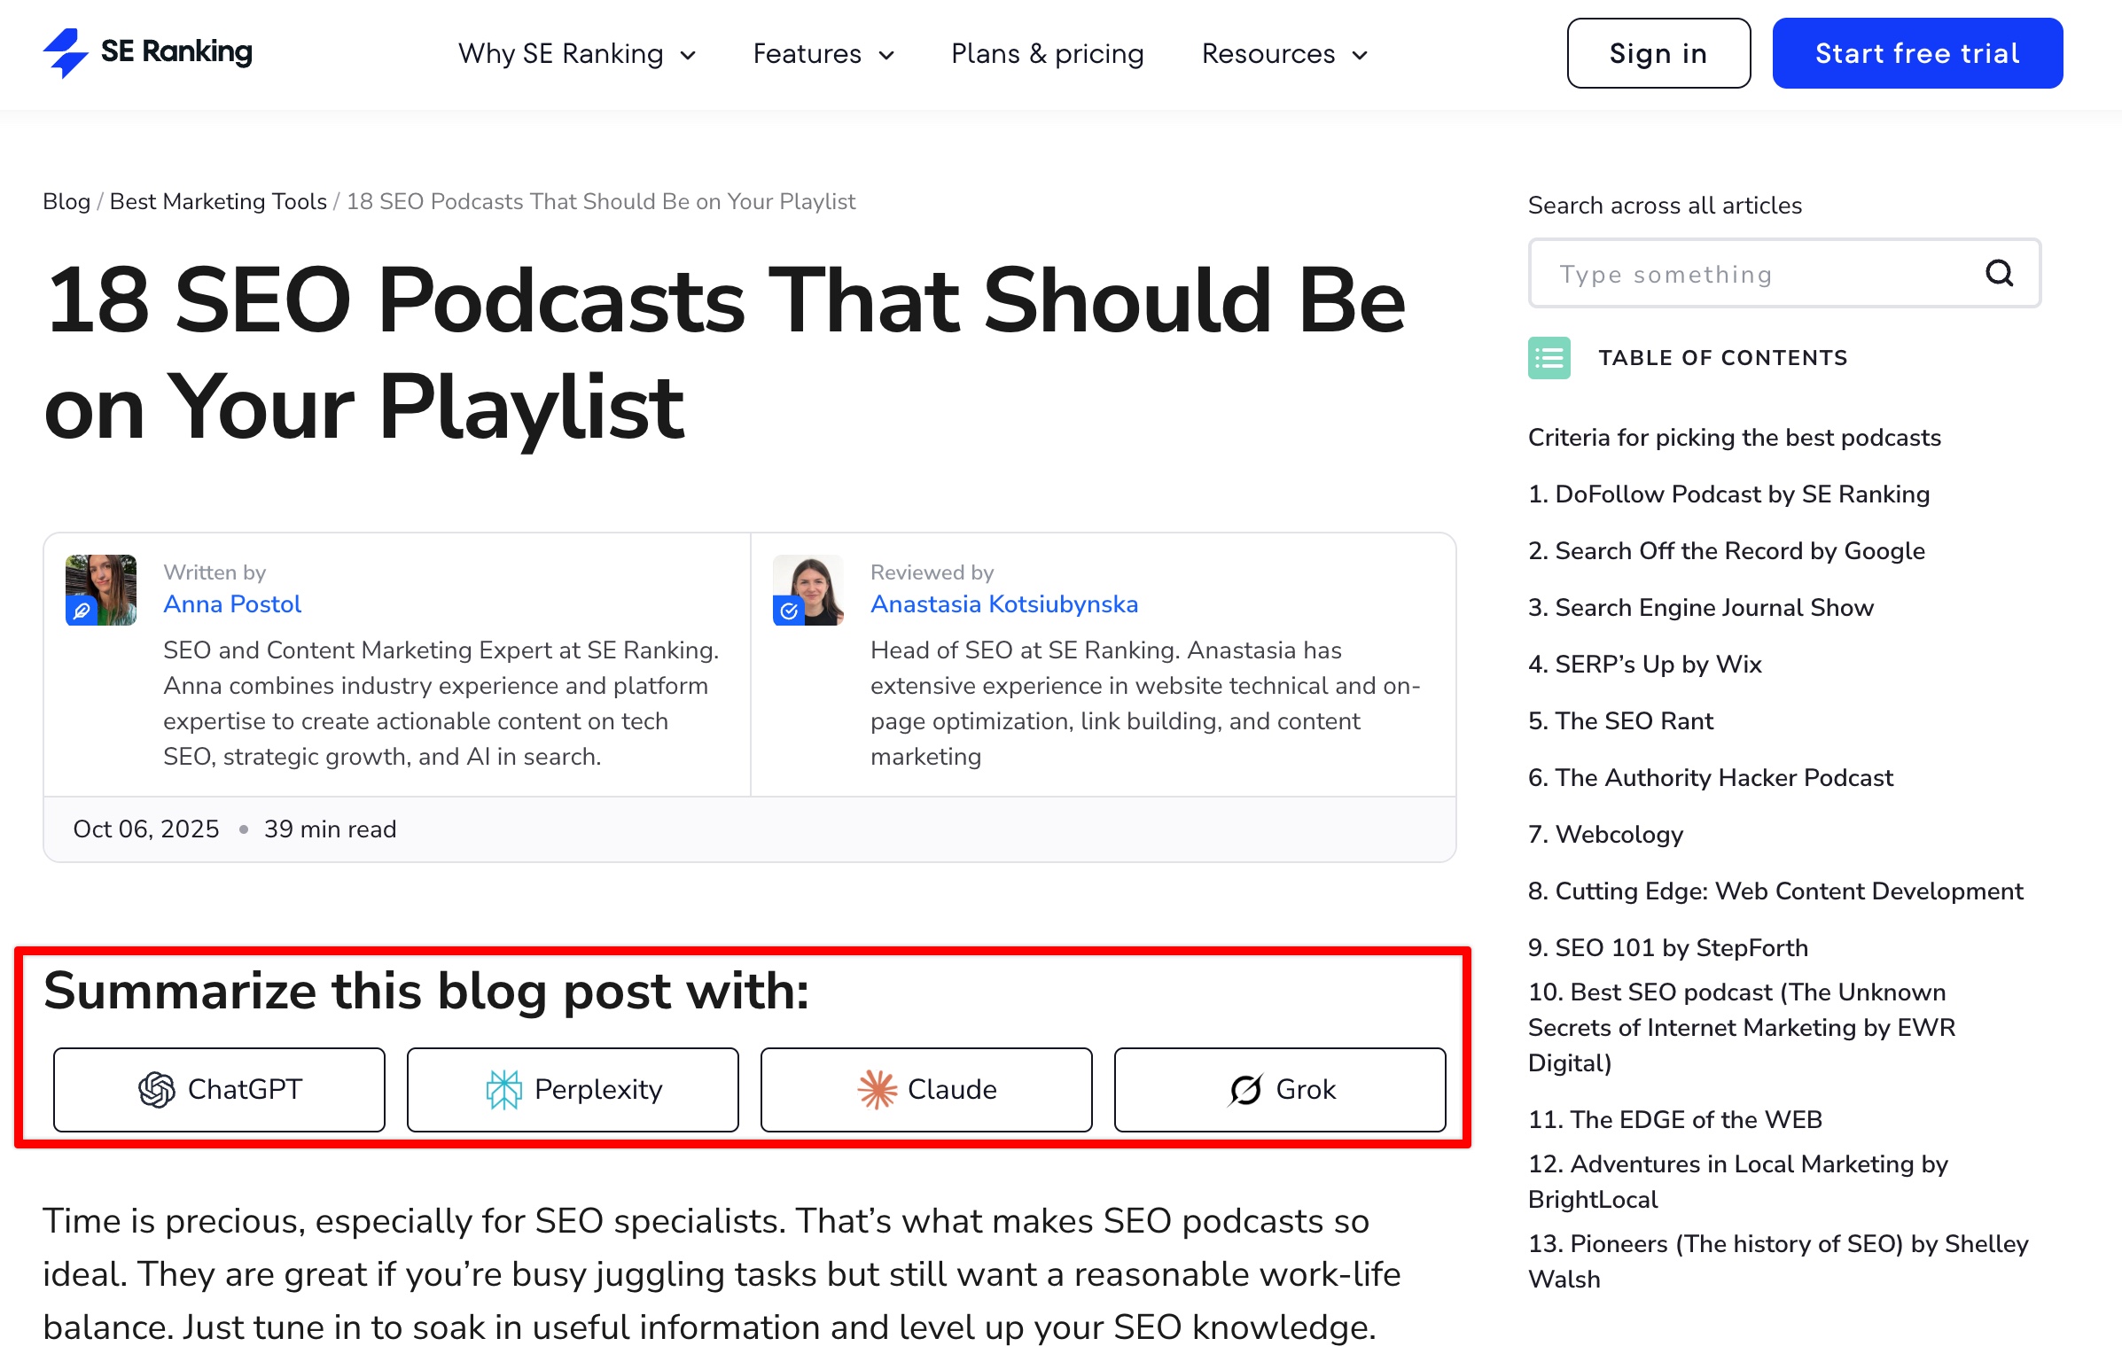Jump to DoFollow Podcast by SE Ranking

(x=1728, y=494)
